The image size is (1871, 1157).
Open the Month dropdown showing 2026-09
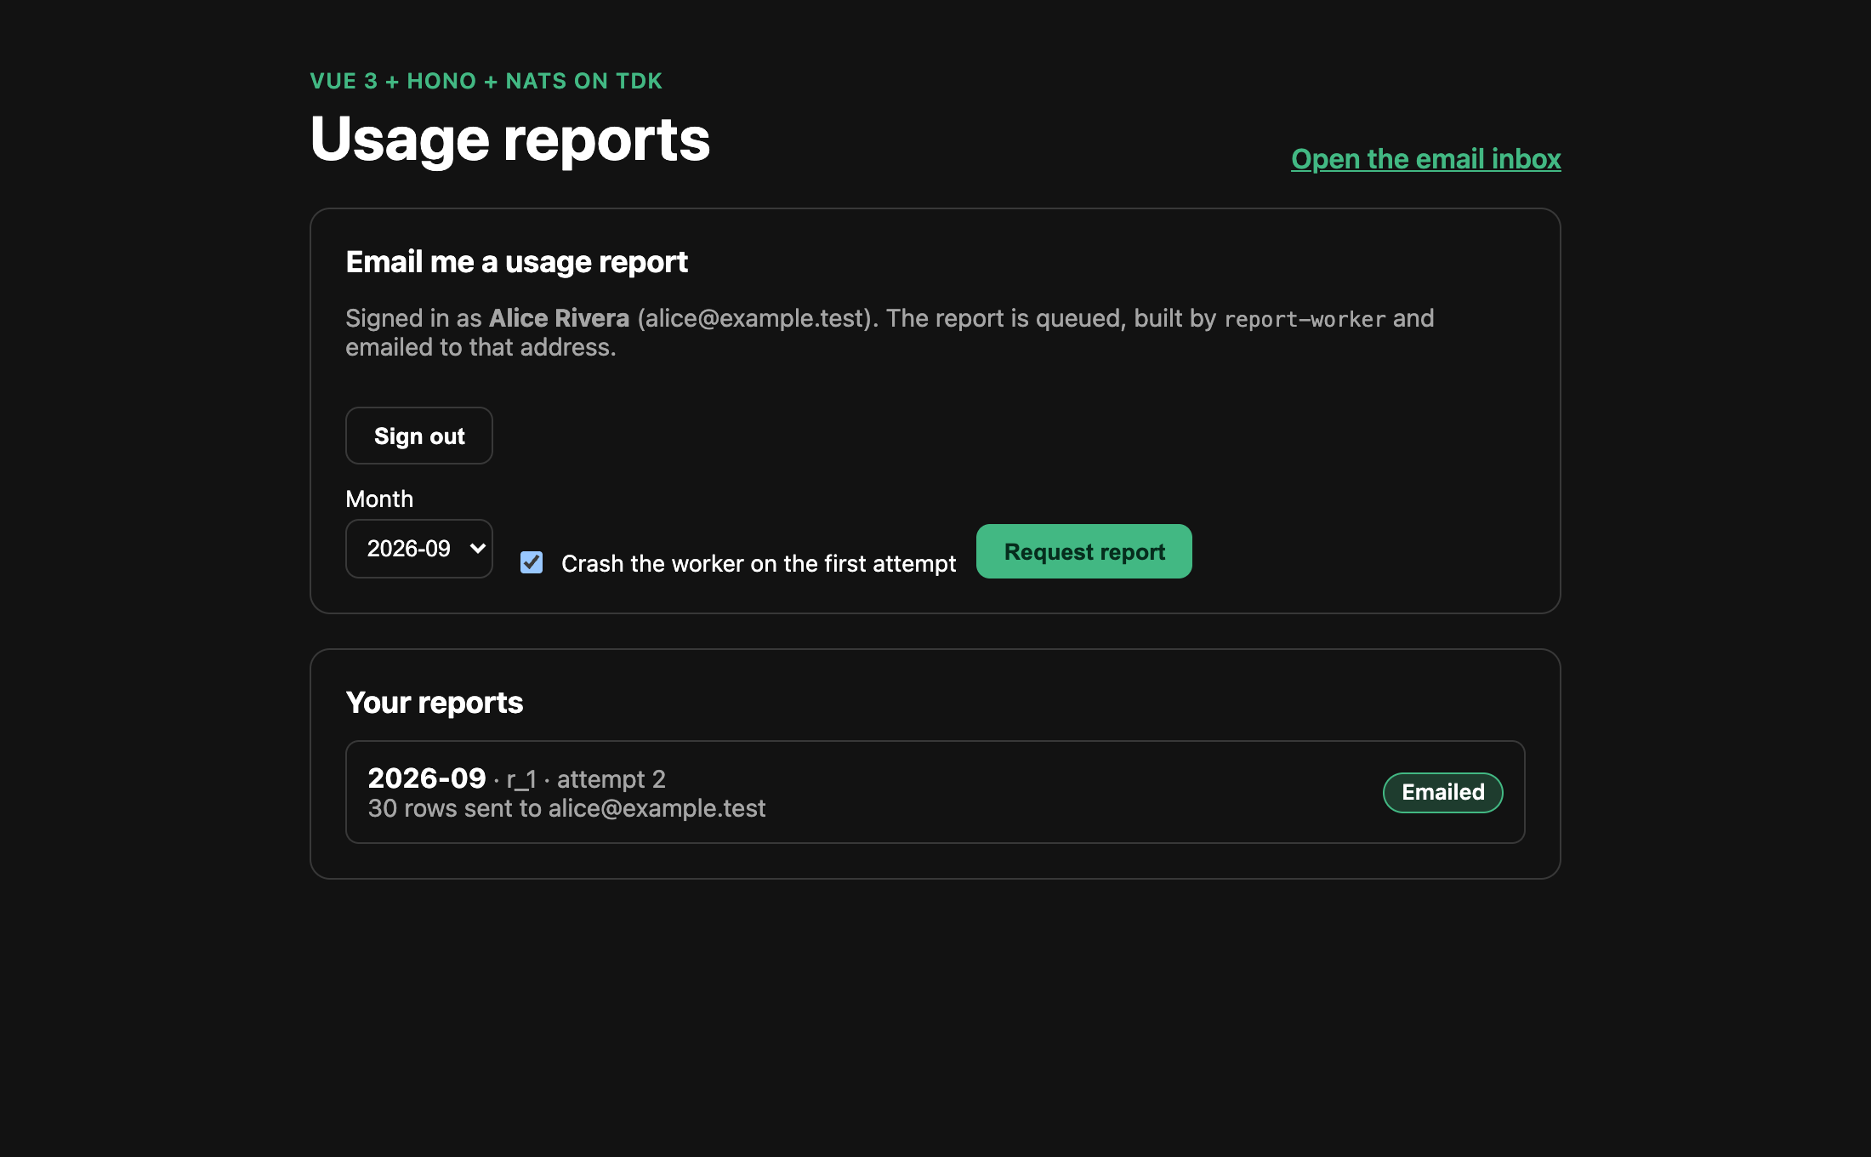click(419, 549)
